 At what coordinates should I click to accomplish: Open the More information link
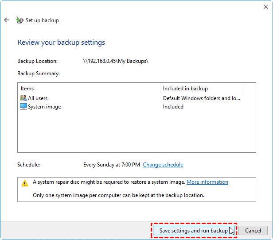(207, 182)
